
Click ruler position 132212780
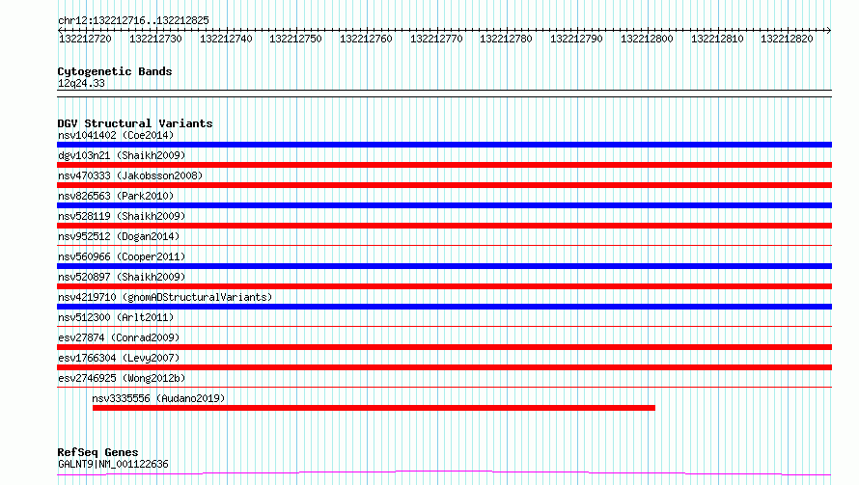pos(506,39)
